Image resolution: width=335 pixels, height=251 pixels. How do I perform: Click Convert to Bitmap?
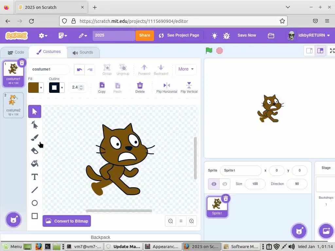click(67, 221)
